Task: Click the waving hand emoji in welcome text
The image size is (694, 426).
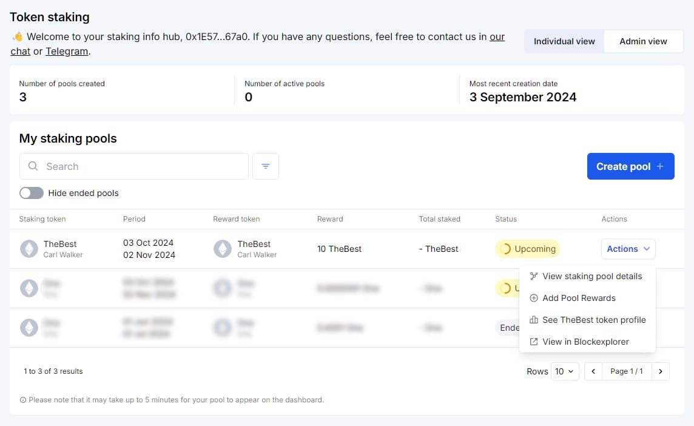Action: tap(17, 36)
